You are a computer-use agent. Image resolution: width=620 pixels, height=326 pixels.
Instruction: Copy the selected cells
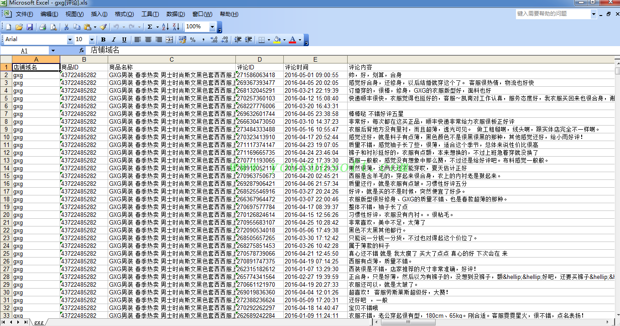[77, 27]
